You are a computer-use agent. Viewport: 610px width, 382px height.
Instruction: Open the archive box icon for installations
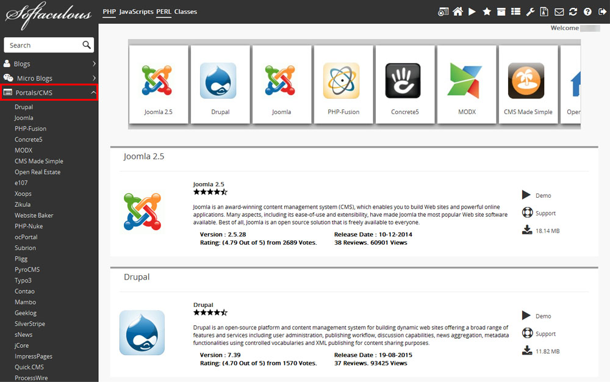(501, 12)
